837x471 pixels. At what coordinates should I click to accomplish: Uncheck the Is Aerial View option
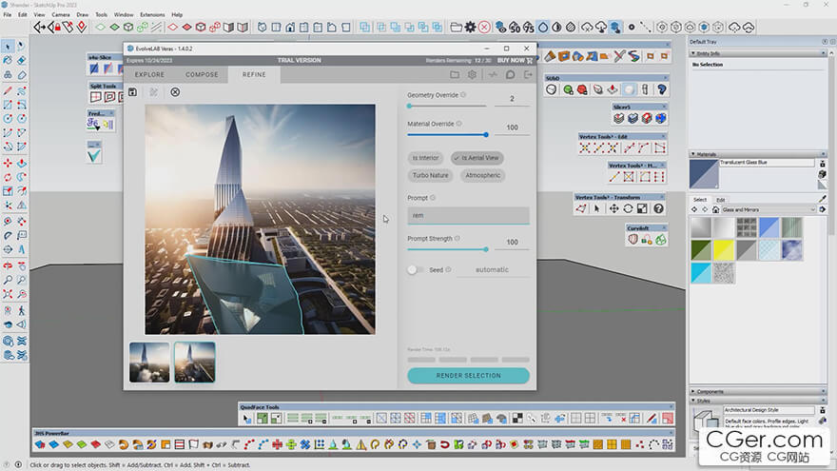(x=477, y=158)
